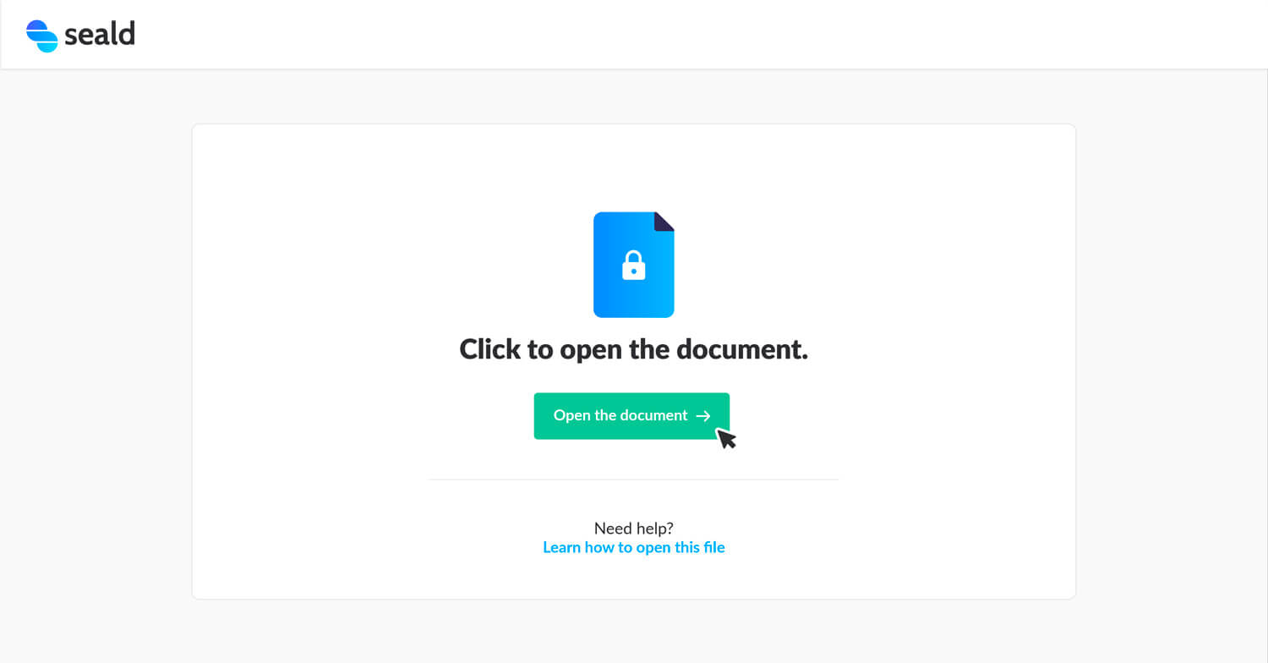1268x663 pixels.
Task: Click the Seald blue circle logo
Action: coord(41,36)
